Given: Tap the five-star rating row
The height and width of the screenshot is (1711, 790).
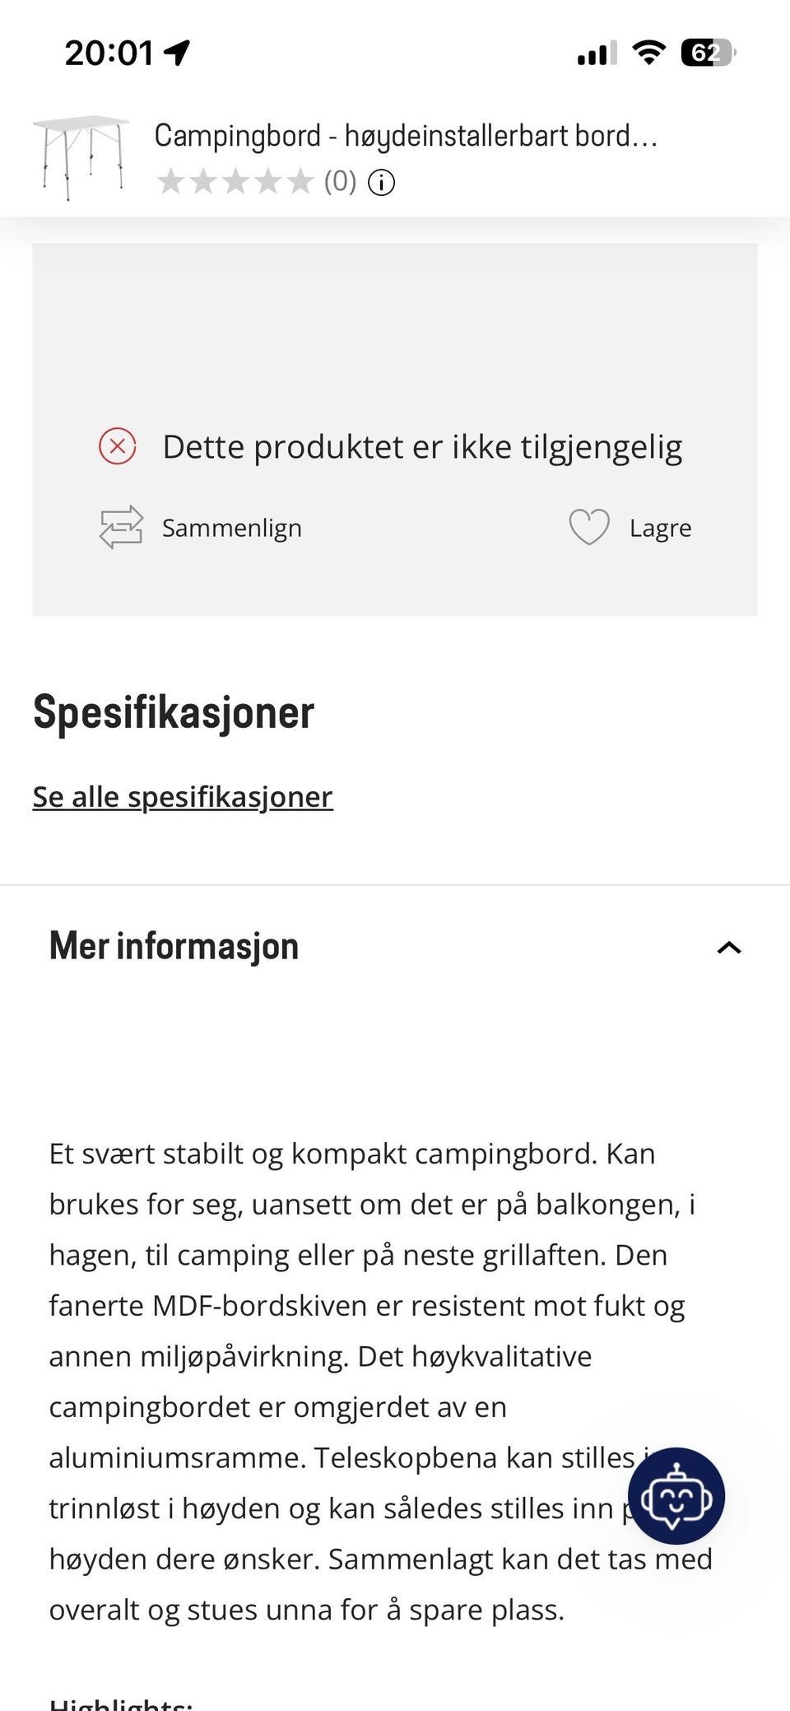Looking at the screenshot, I should [235, 181].
